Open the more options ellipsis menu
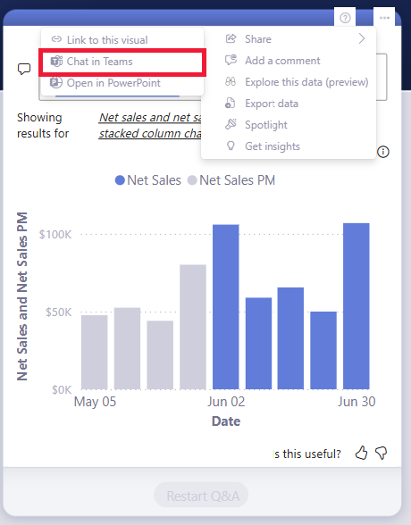411x525 pixels. [x=384, y=18]
